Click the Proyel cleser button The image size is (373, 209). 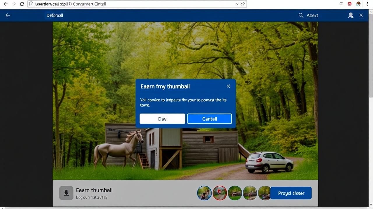(x=291, y=193)
